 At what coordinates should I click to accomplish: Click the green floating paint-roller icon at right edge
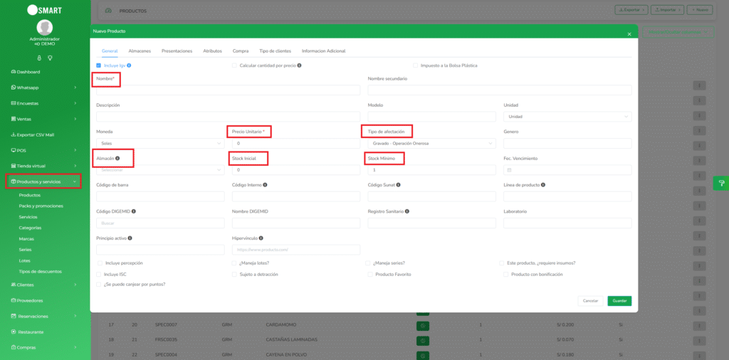[720, 183]
